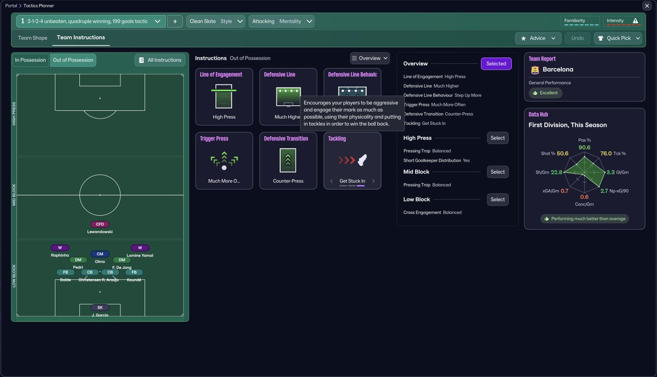Image resolution: width=657 pixels, height=377 pixels.
Task: Click the Team Report heading
Action: (x=543, y=59)
